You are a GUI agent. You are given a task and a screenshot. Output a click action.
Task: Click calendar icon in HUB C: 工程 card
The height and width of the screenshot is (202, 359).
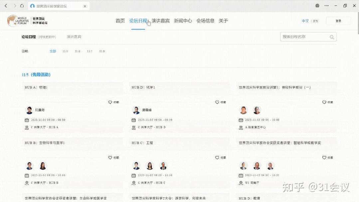134,176
